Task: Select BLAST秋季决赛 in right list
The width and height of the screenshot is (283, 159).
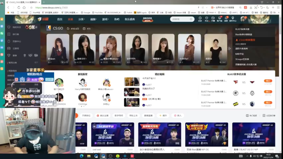Action: [x=242, y=29]
